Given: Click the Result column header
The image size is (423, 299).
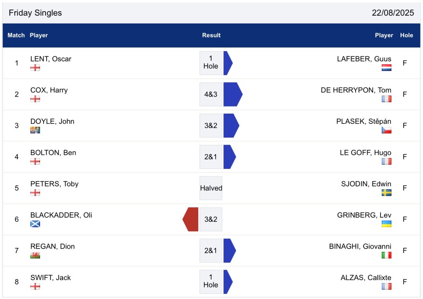Looking at the screenshot, I should 211,35.
